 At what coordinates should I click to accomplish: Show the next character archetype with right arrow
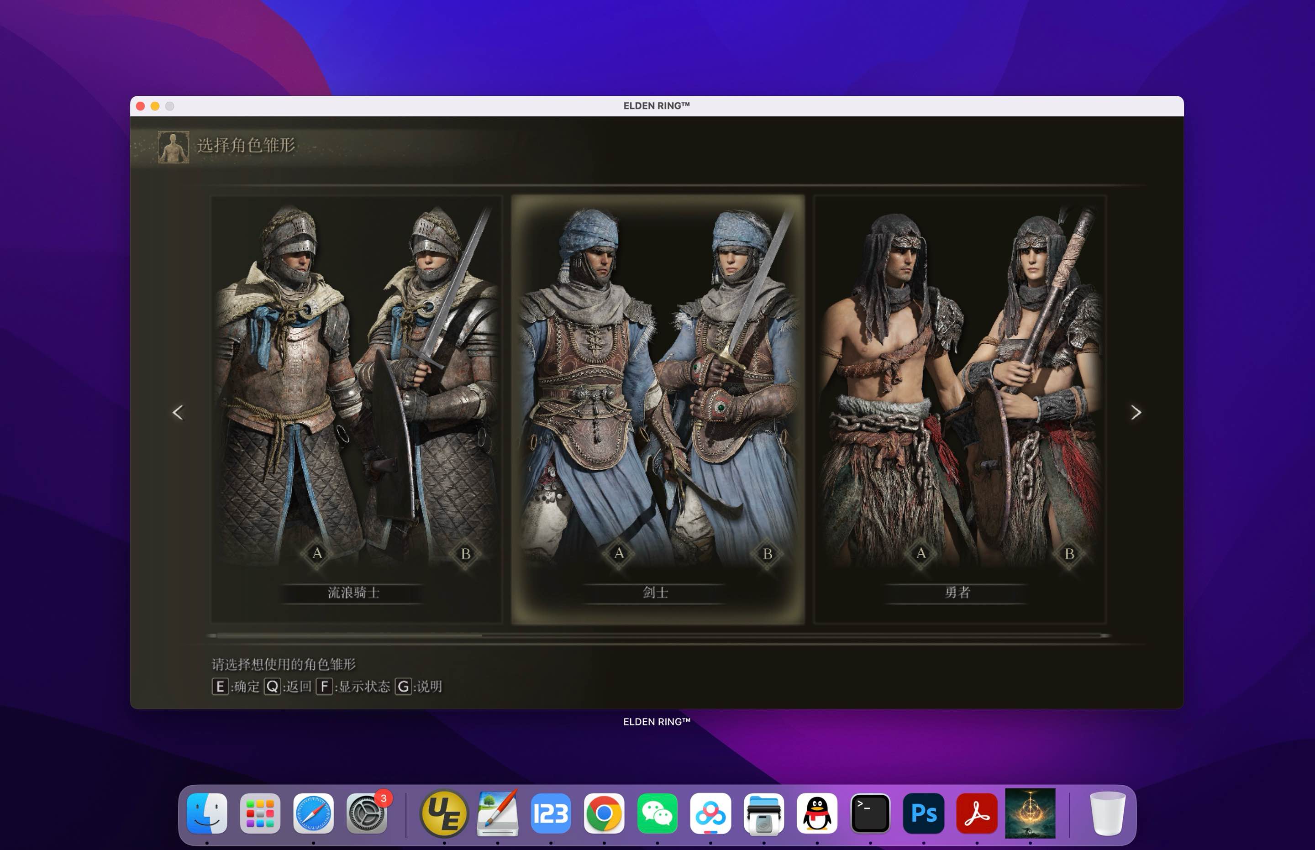click(1136, 412)
